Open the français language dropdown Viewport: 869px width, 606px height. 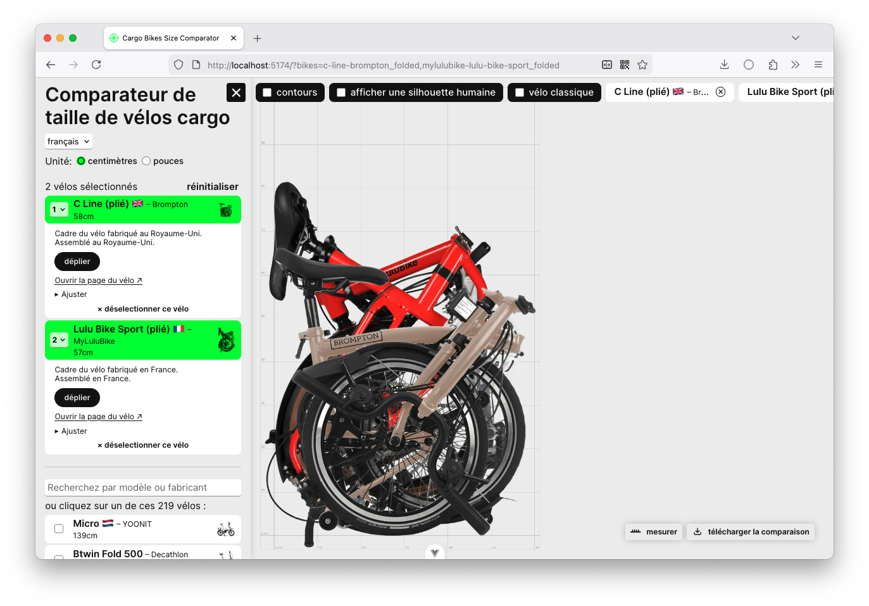[69, 141]
